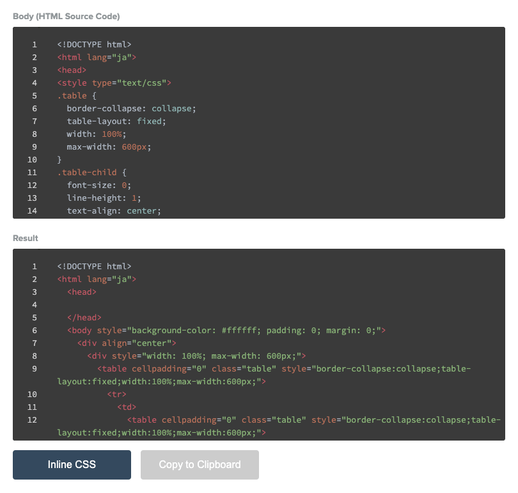Click line-height: 1; in source editor
The height and width of the screenshot is (493, 518).
pos(104,198)
